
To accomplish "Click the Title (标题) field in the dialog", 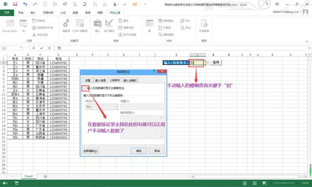I will [x=142, y=106].
